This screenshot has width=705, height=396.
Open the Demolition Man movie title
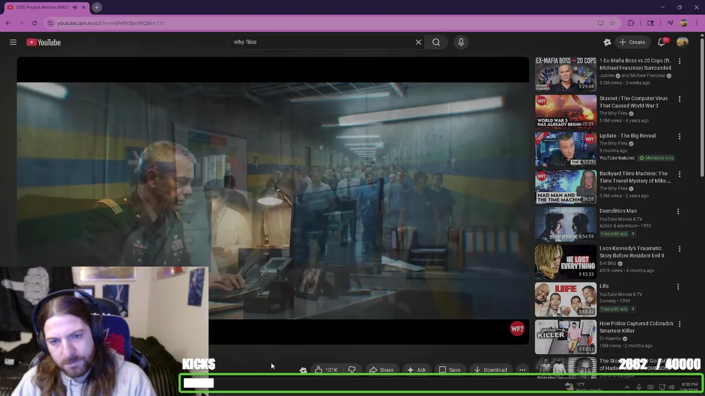click(x=618, y=211)
